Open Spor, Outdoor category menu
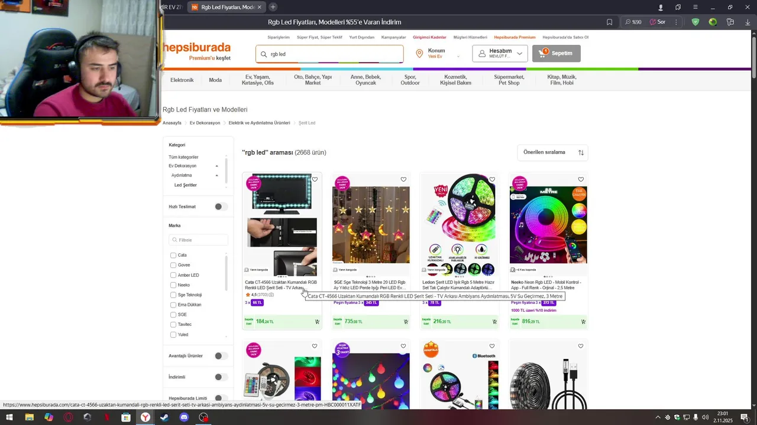 [x=410, y=80]
